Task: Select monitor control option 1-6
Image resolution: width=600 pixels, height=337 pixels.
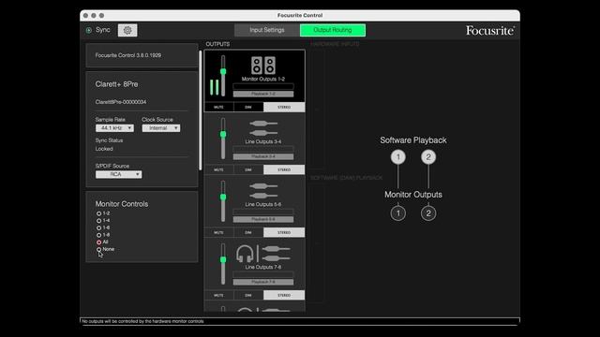Action: pyautogui.click(x=98, y=228)
